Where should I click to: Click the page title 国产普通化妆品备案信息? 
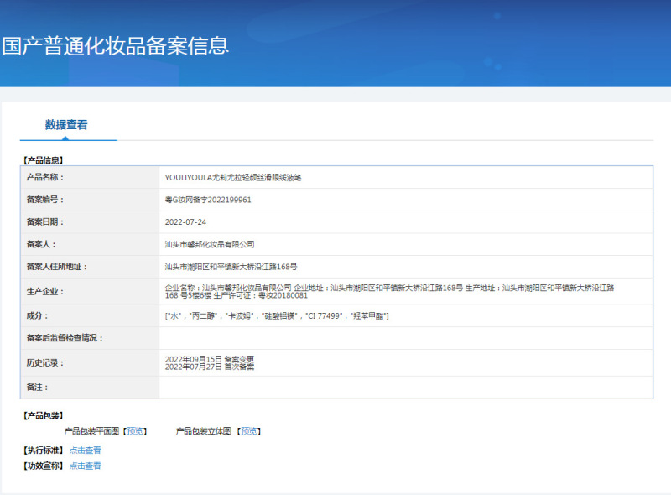click(x=116, y=46)
